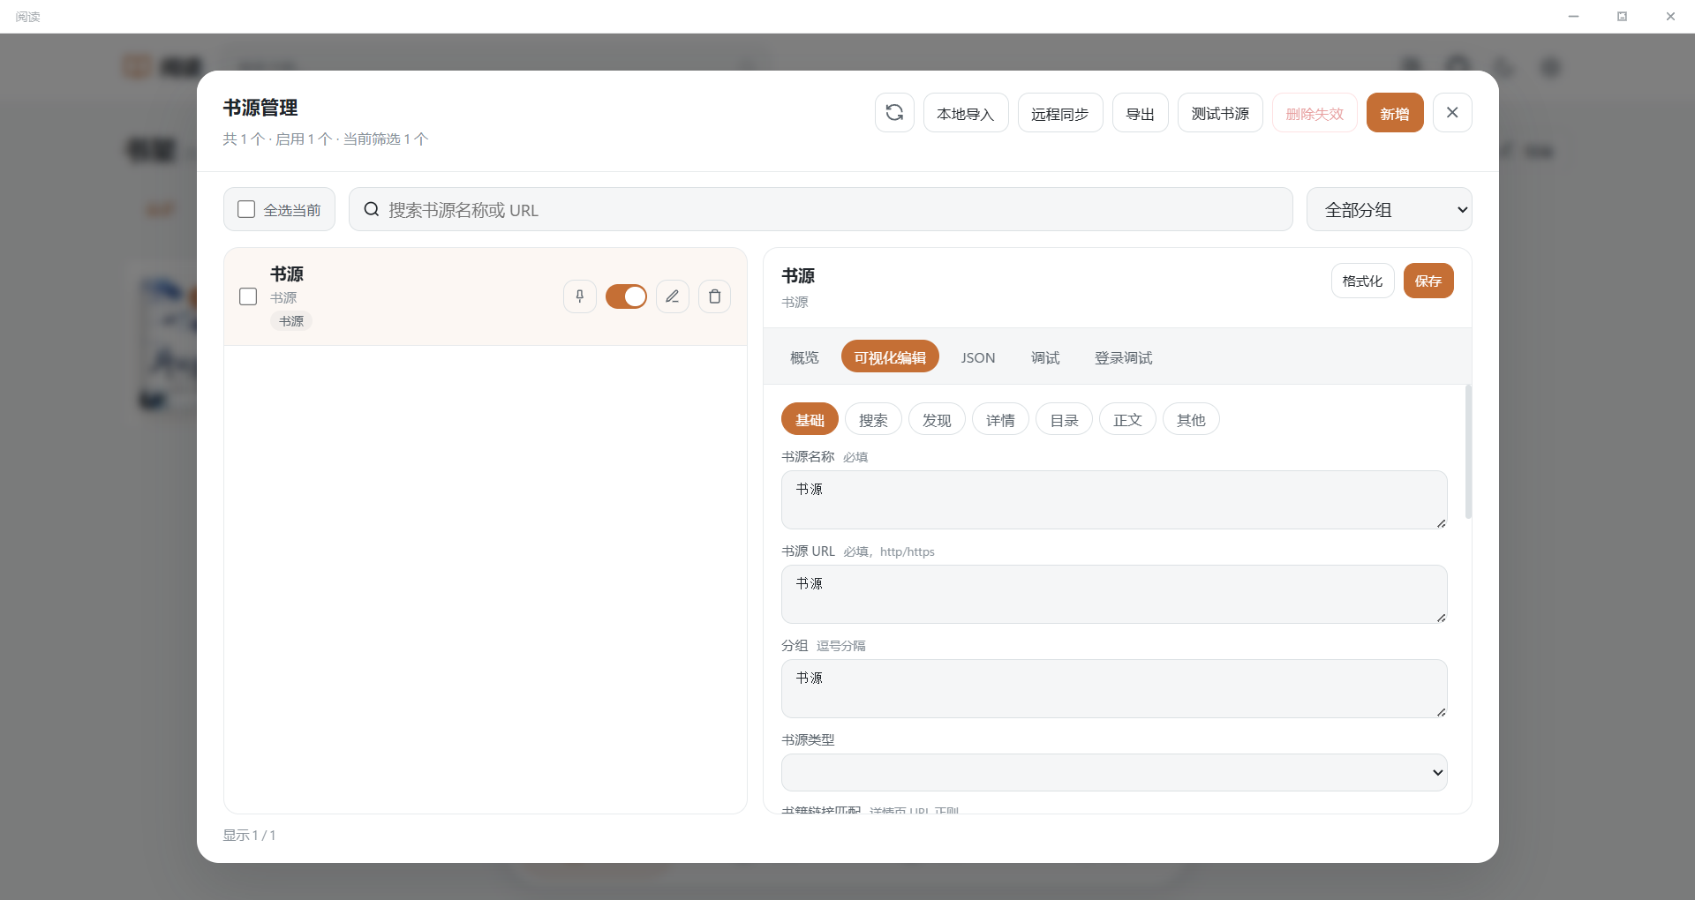Open the JSON tab

click(978, 356)
